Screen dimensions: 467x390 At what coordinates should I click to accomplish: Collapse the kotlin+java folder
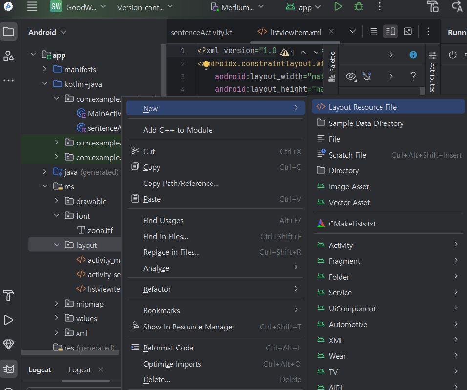(45, 84)
